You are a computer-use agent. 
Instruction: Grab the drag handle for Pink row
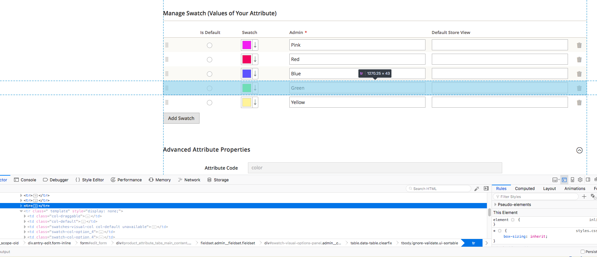(x=167, y=45)
